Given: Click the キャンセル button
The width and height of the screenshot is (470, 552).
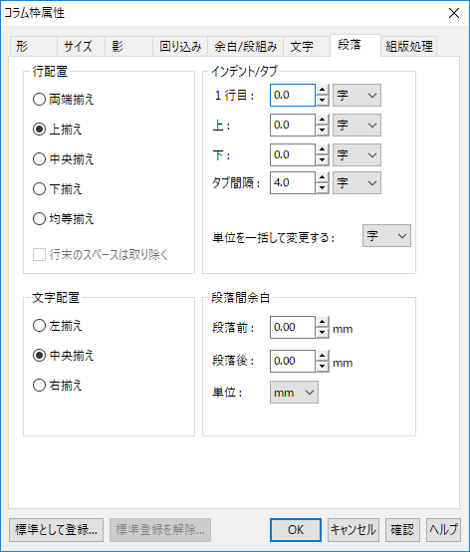Looking at the screenshot, I should click(353, 530).
